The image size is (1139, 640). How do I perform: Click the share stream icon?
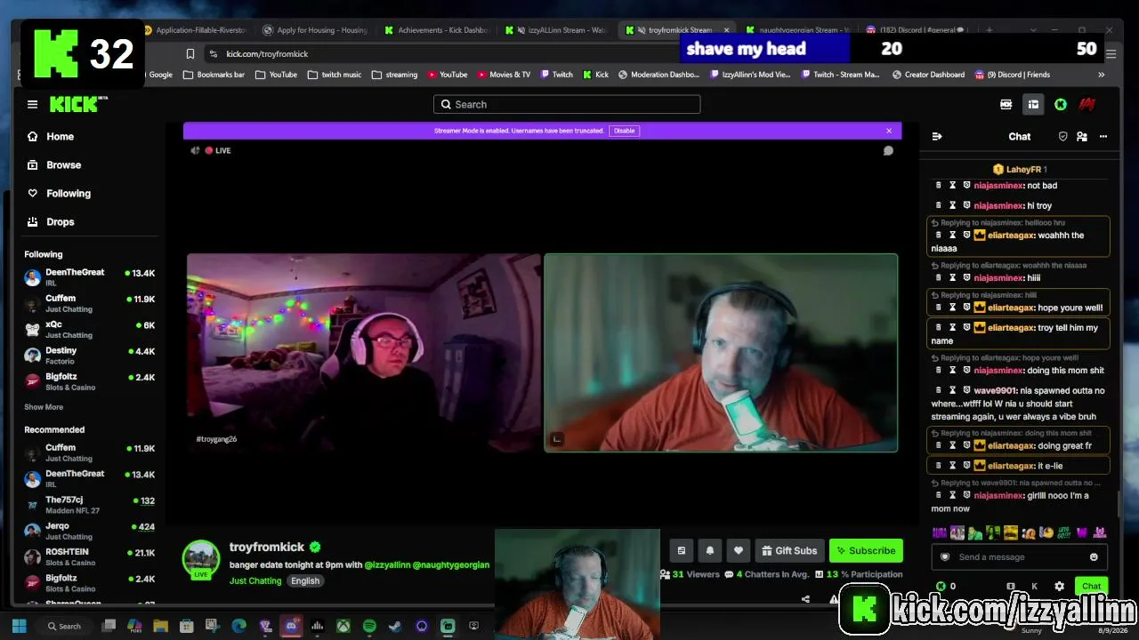pyautogui.click(x=805, y=599)
